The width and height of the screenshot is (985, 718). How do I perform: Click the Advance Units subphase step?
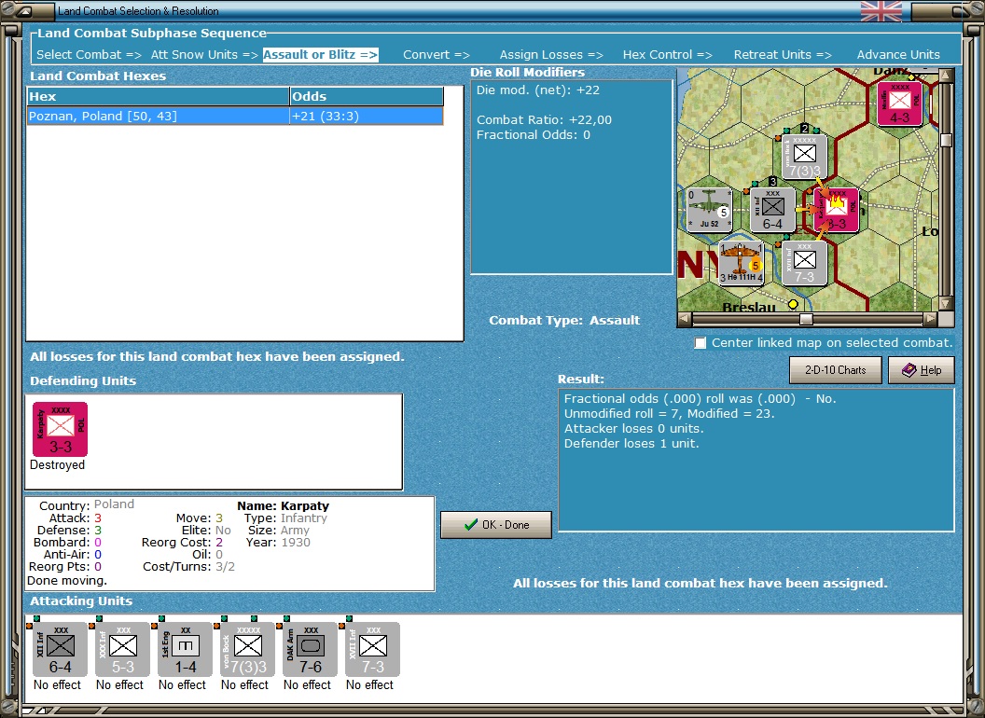click(898, 55)
